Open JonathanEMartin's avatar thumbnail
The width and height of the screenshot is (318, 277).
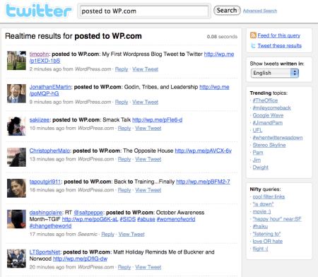coord(16,93)
